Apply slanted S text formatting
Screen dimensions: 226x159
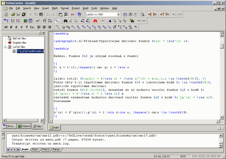tap(22, 27)
